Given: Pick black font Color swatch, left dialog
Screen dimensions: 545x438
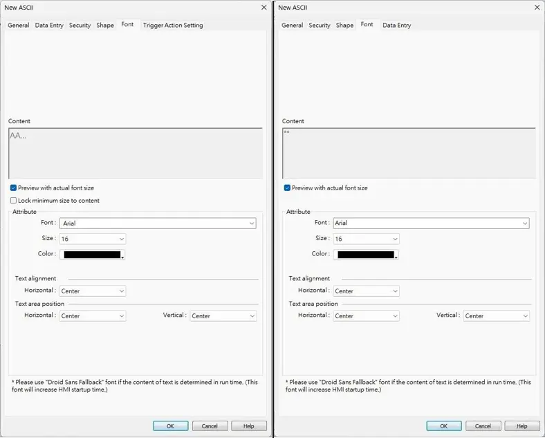Looking at the screenshot, I should 92,255.
